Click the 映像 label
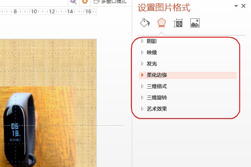 [x=152, y=53]
